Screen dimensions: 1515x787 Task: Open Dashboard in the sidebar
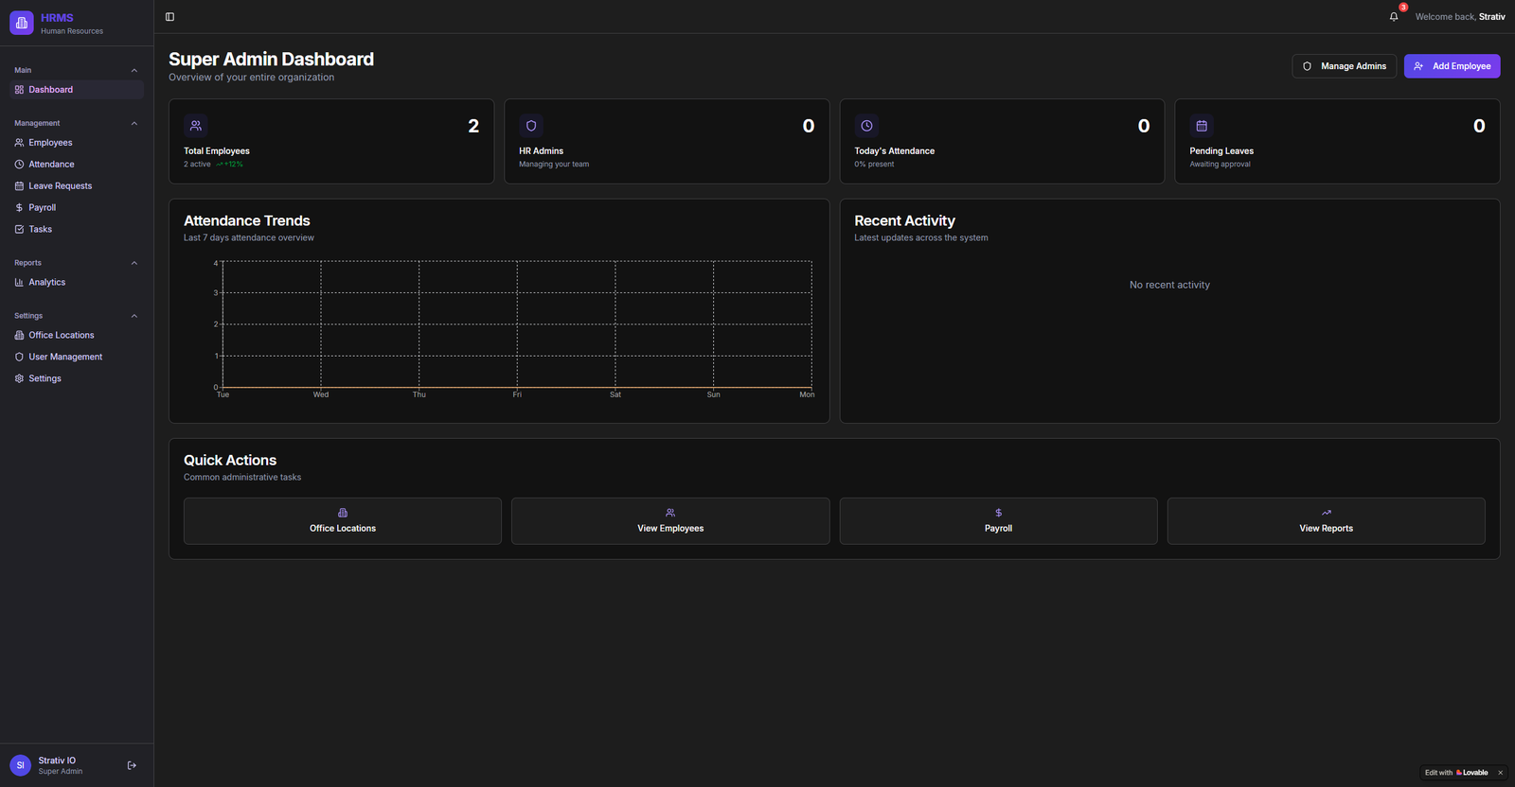(77, 90)
